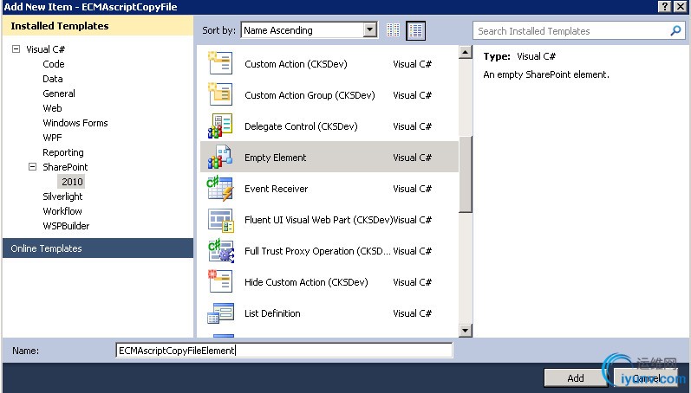Select the SharePoint category label

[65, 167]
